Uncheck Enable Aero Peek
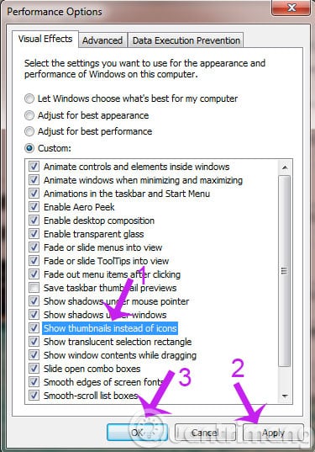The width and height of the screenshot is (315, 452). click(34, 207)
